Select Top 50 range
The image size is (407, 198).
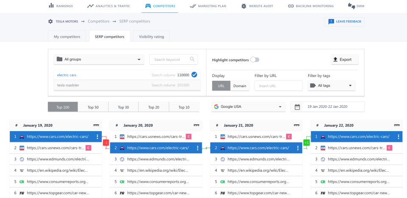click(x=93, y=107)
